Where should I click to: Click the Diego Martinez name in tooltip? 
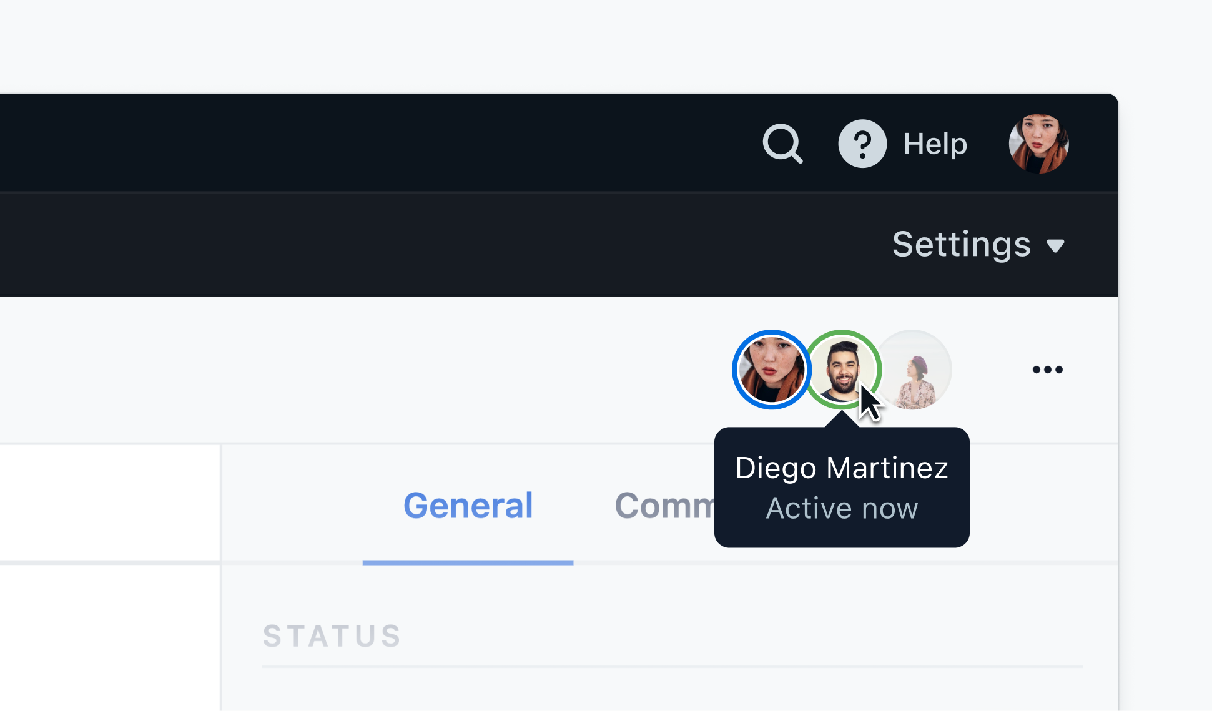click(x=841, y=468)
